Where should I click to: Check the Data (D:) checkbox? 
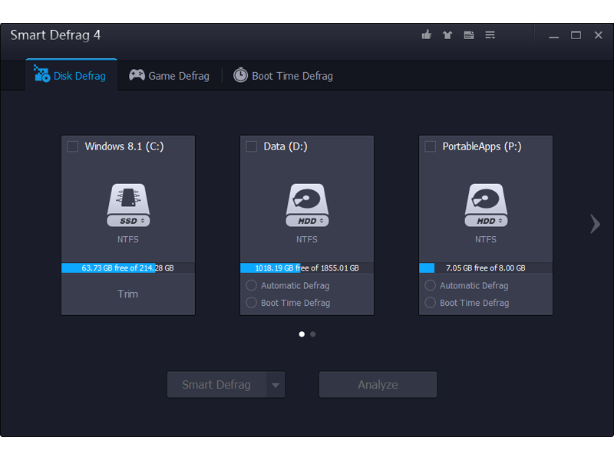pos(251,146)
